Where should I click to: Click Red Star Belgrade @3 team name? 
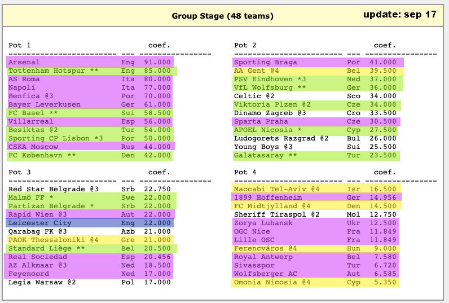pyautogui.click(x=53, y=189)
